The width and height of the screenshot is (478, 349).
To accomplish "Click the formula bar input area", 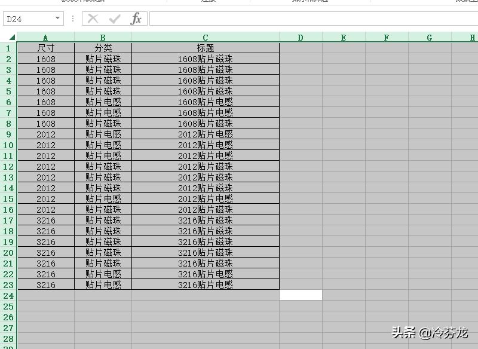I will point(313,19).
